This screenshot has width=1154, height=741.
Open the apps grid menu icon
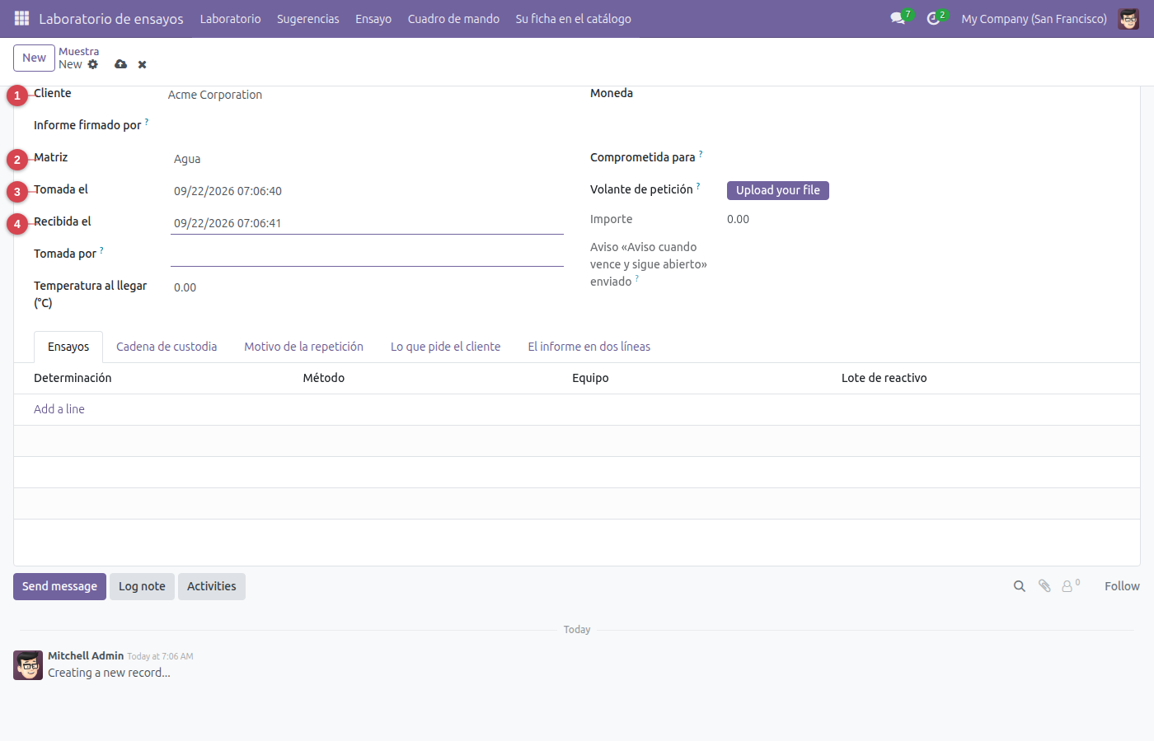click(x=22, y=18)
